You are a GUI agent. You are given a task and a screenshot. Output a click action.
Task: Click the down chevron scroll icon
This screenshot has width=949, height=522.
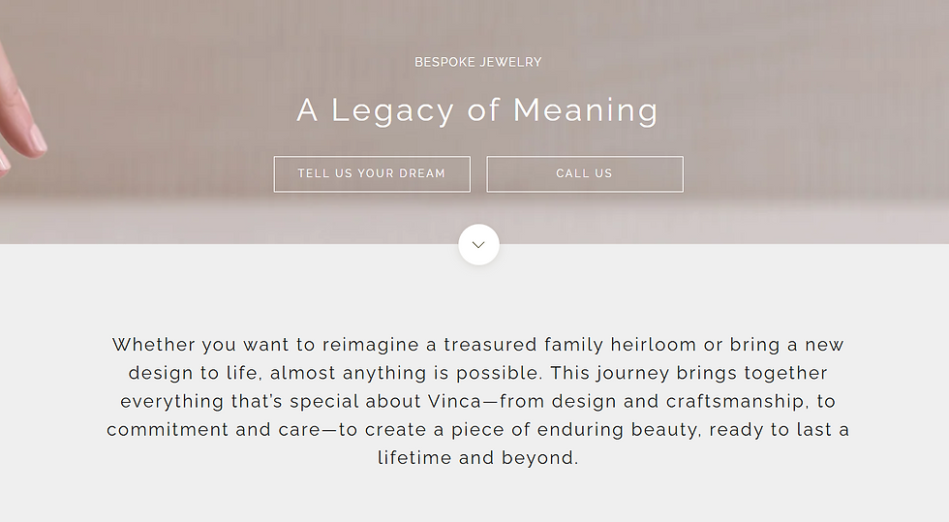point(478,245)
